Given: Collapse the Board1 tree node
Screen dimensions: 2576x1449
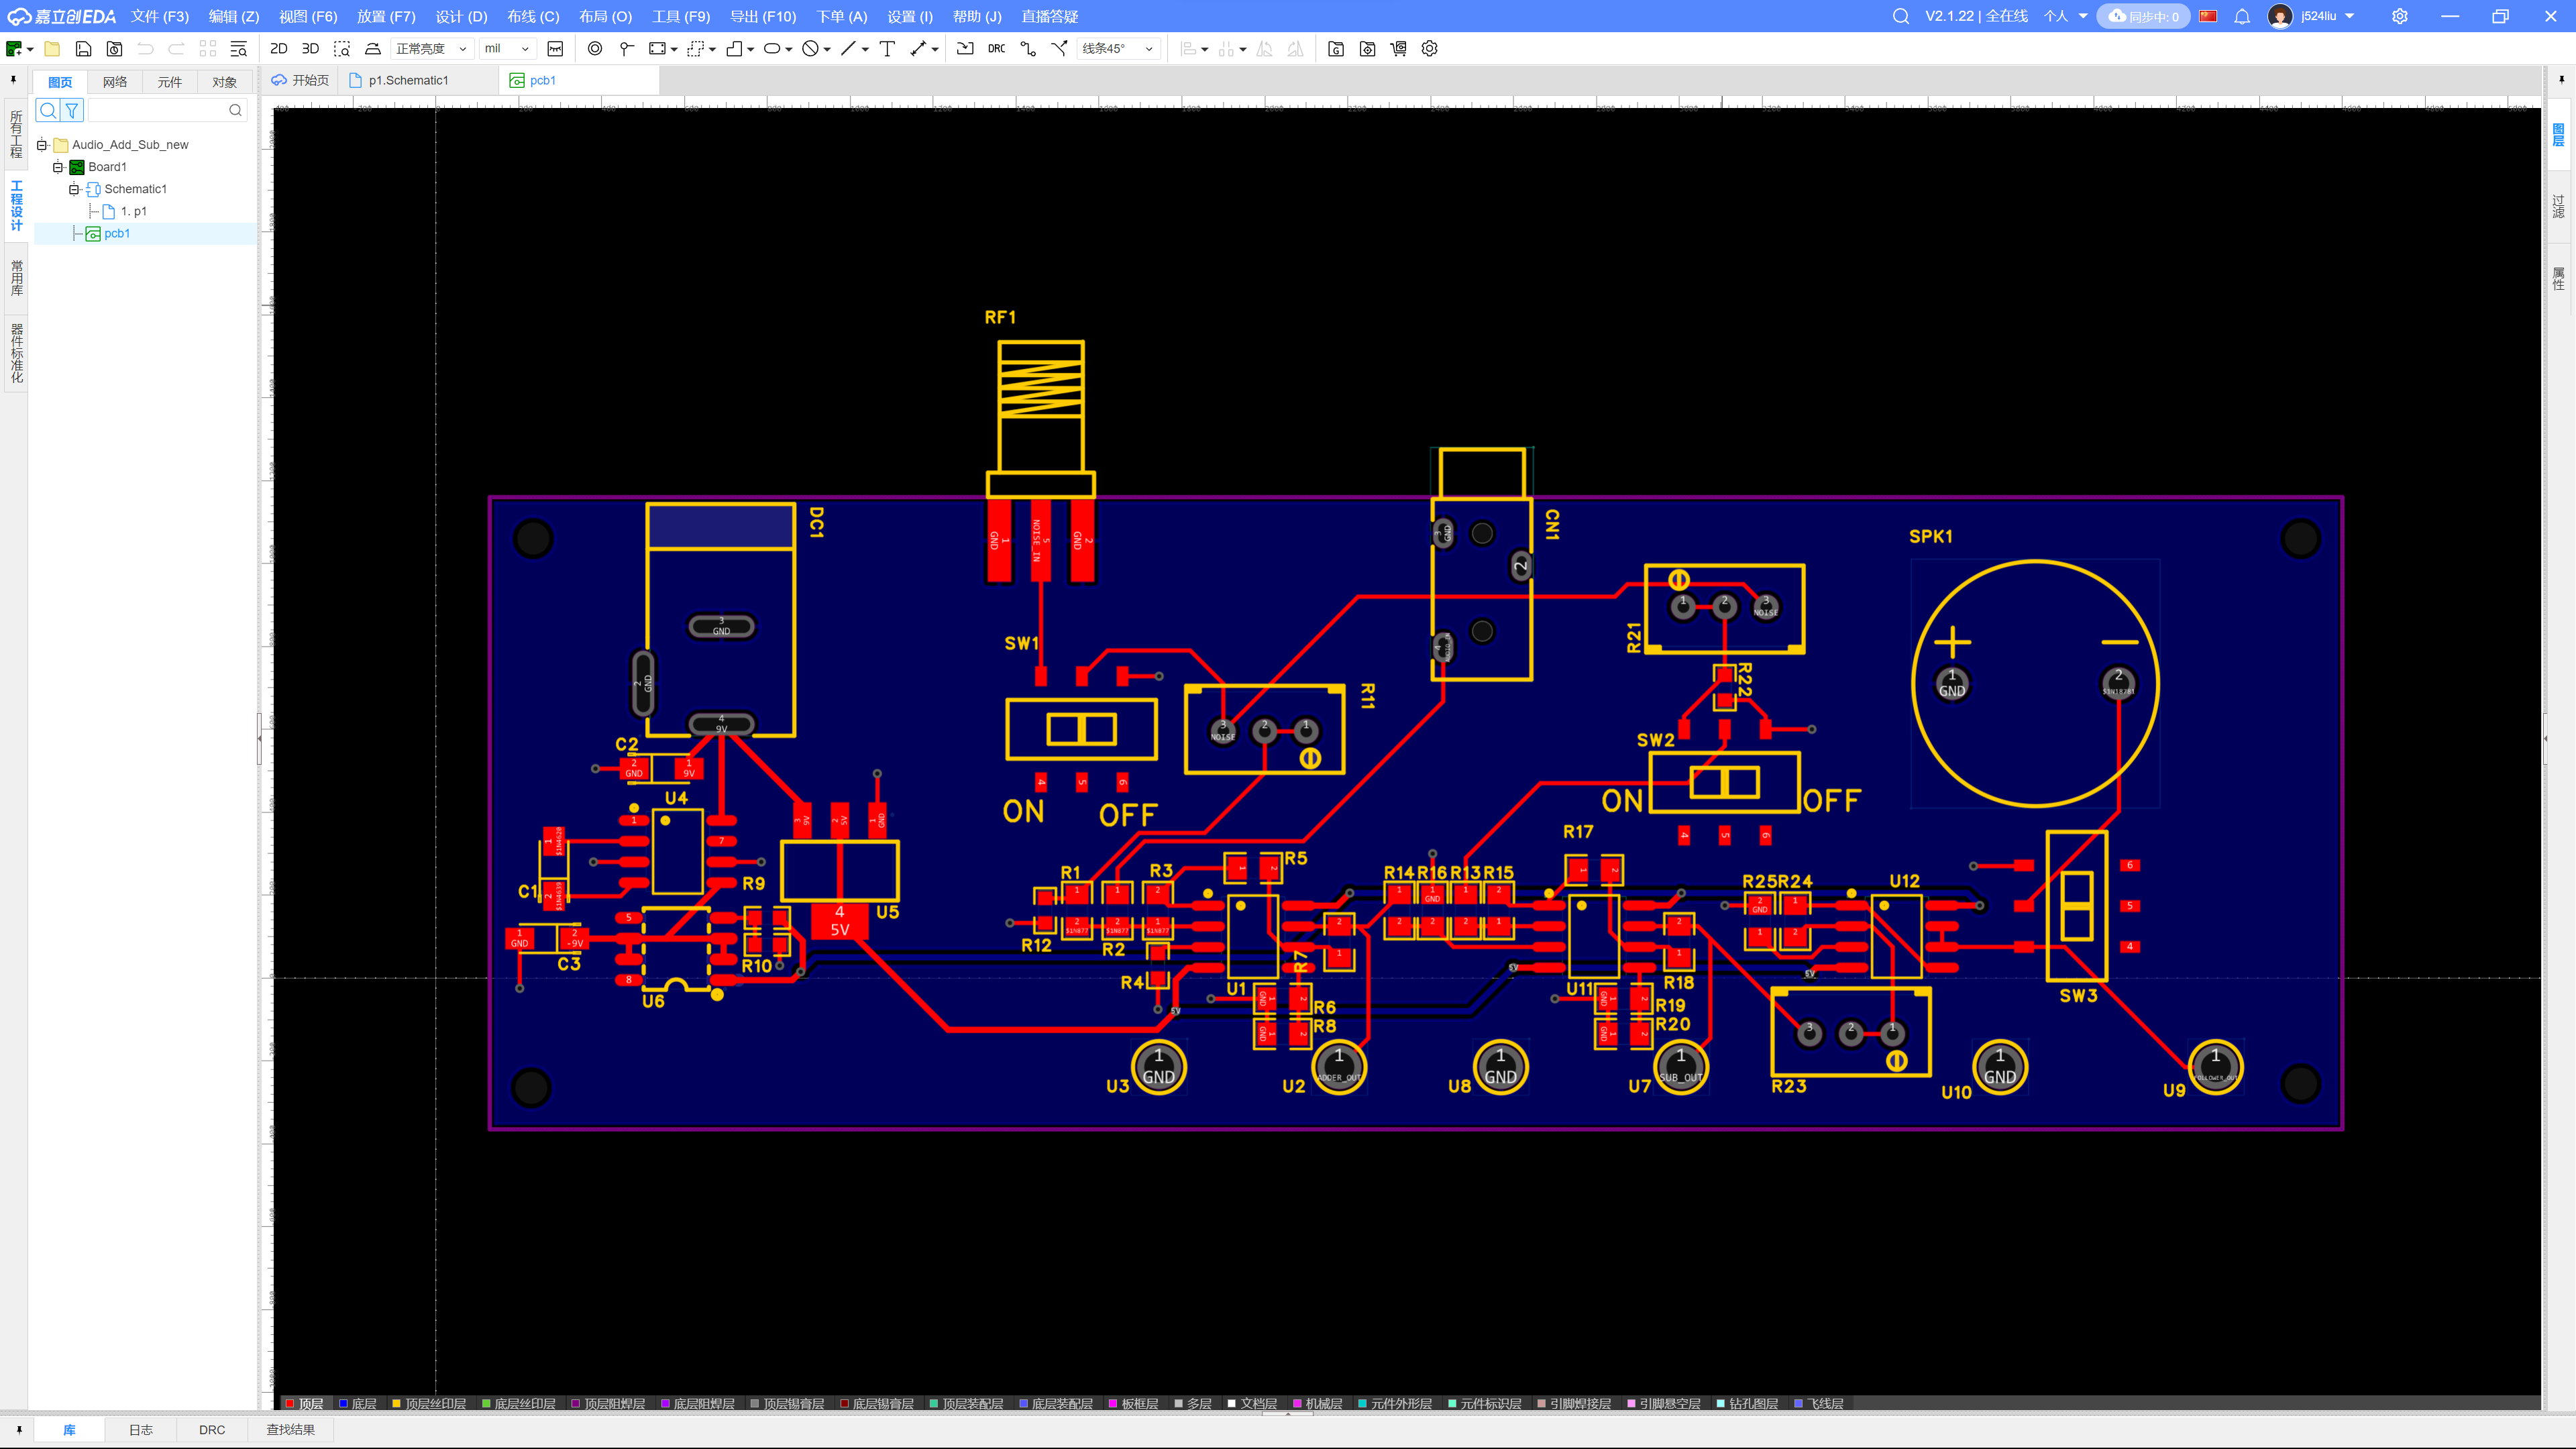Looking at the screenshot, I should [58, 167].
